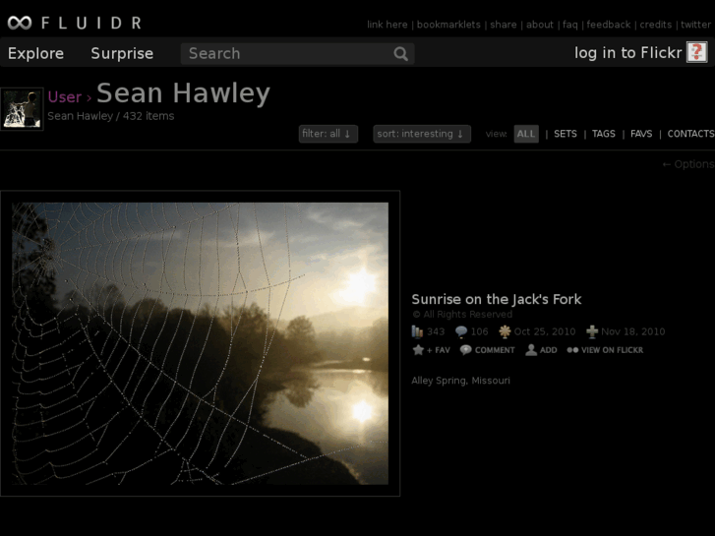Viewport: 715px width, 536px height.
Task: Click the VIEW ON FLICKR dots icon
Action: [x=572, y=350]
